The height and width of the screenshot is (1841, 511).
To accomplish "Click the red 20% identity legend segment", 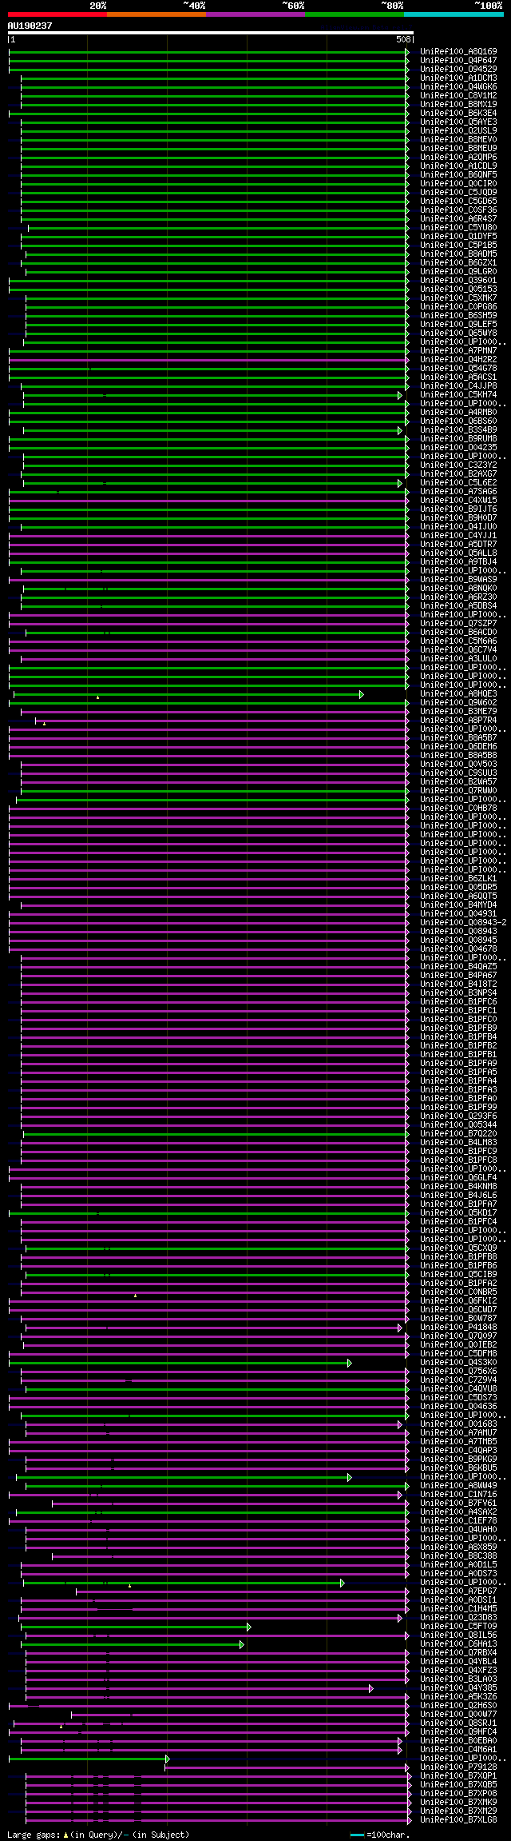I will 57,14.
